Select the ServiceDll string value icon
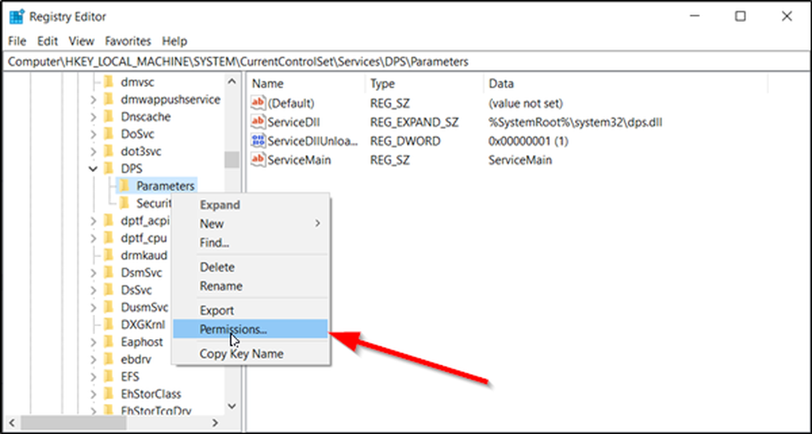The image size is (812, 434). tap(258, 122)
